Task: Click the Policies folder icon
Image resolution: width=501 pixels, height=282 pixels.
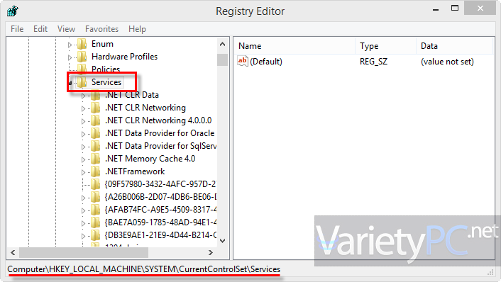Action: tap(82, 69)
